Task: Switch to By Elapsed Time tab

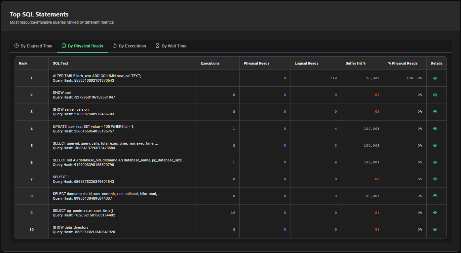Action: [33, 46]
